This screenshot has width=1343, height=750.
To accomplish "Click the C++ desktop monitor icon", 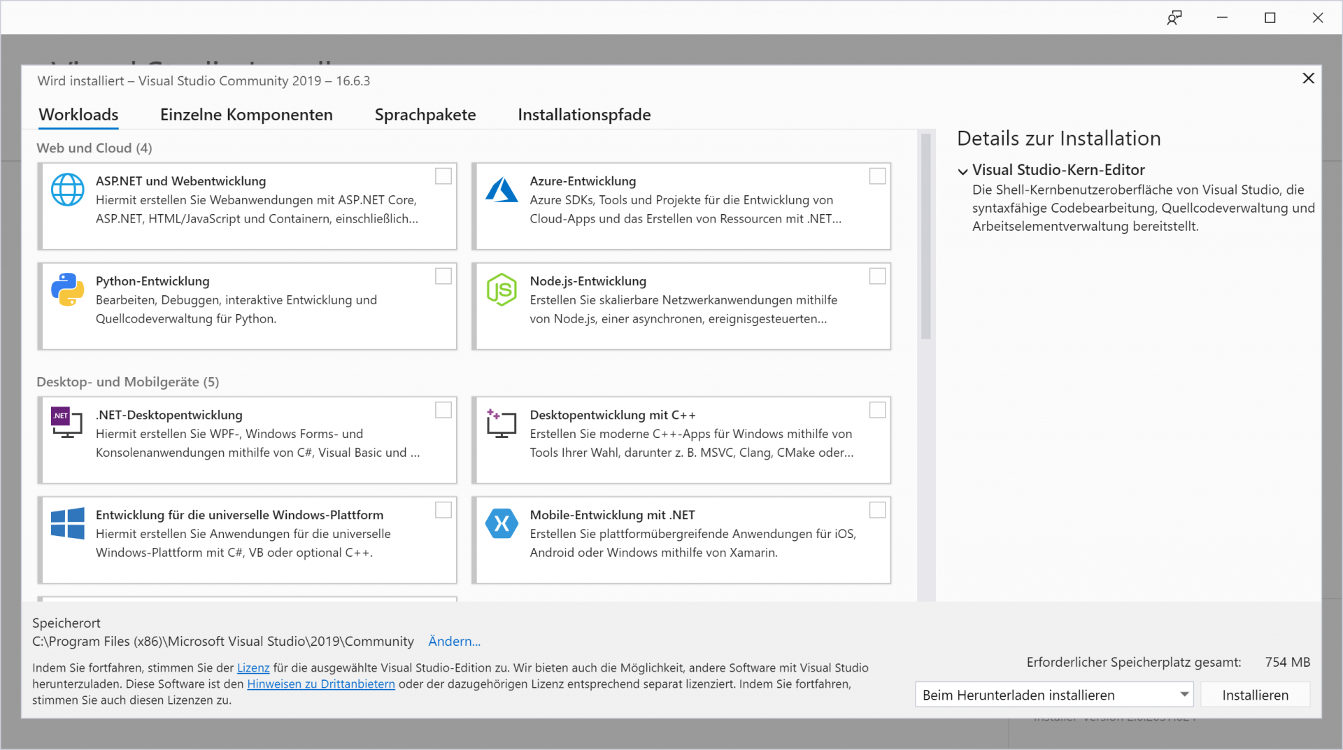I will [502, 423].
